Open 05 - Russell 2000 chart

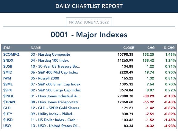(45, 78)
